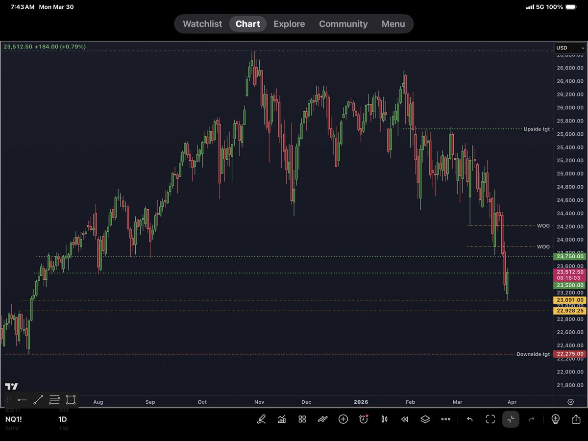Toggle the highlighted collapse-view icon
This screenshot has height=441, width=588.
[511, 419]
